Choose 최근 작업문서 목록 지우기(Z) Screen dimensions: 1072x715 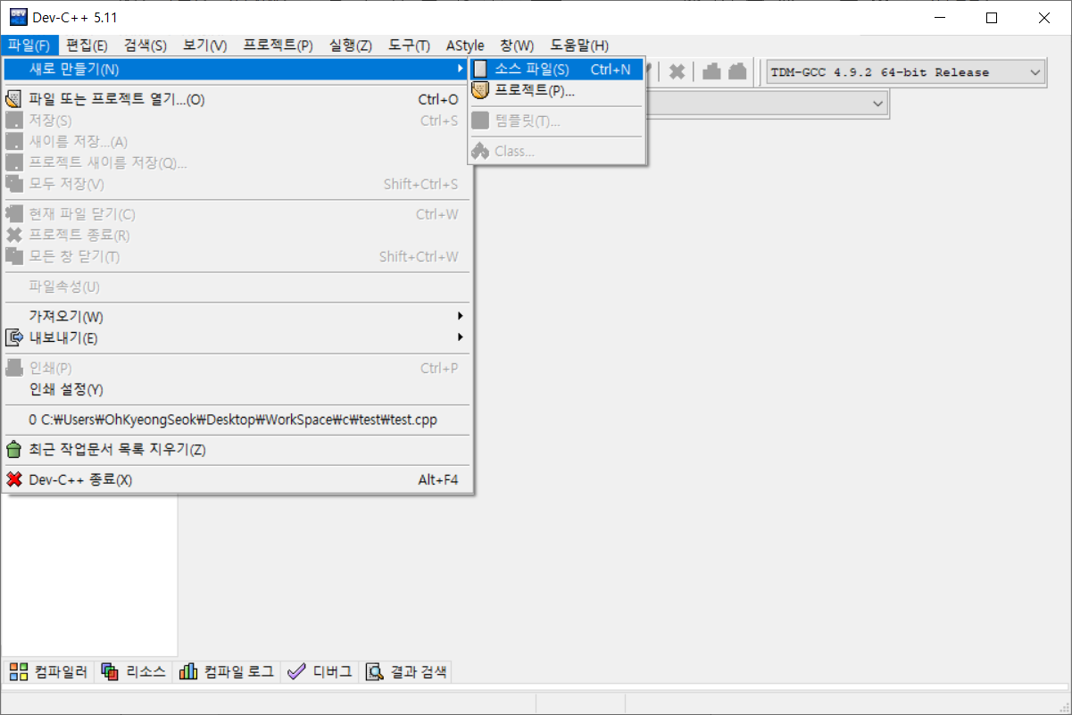click(237, 449)
